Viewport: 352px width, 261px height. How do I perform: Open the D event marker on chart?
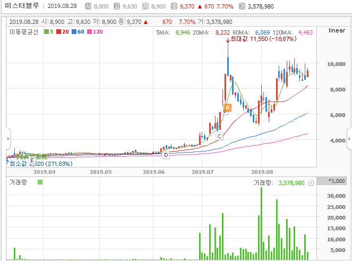[166, 155]
